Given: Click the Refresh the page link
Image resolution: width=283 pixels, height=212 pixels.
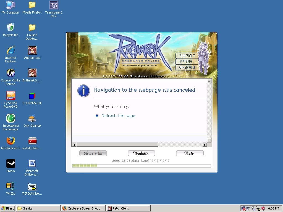Looking at the screenshot, I should pyautogui.click(x=119, y=116).
